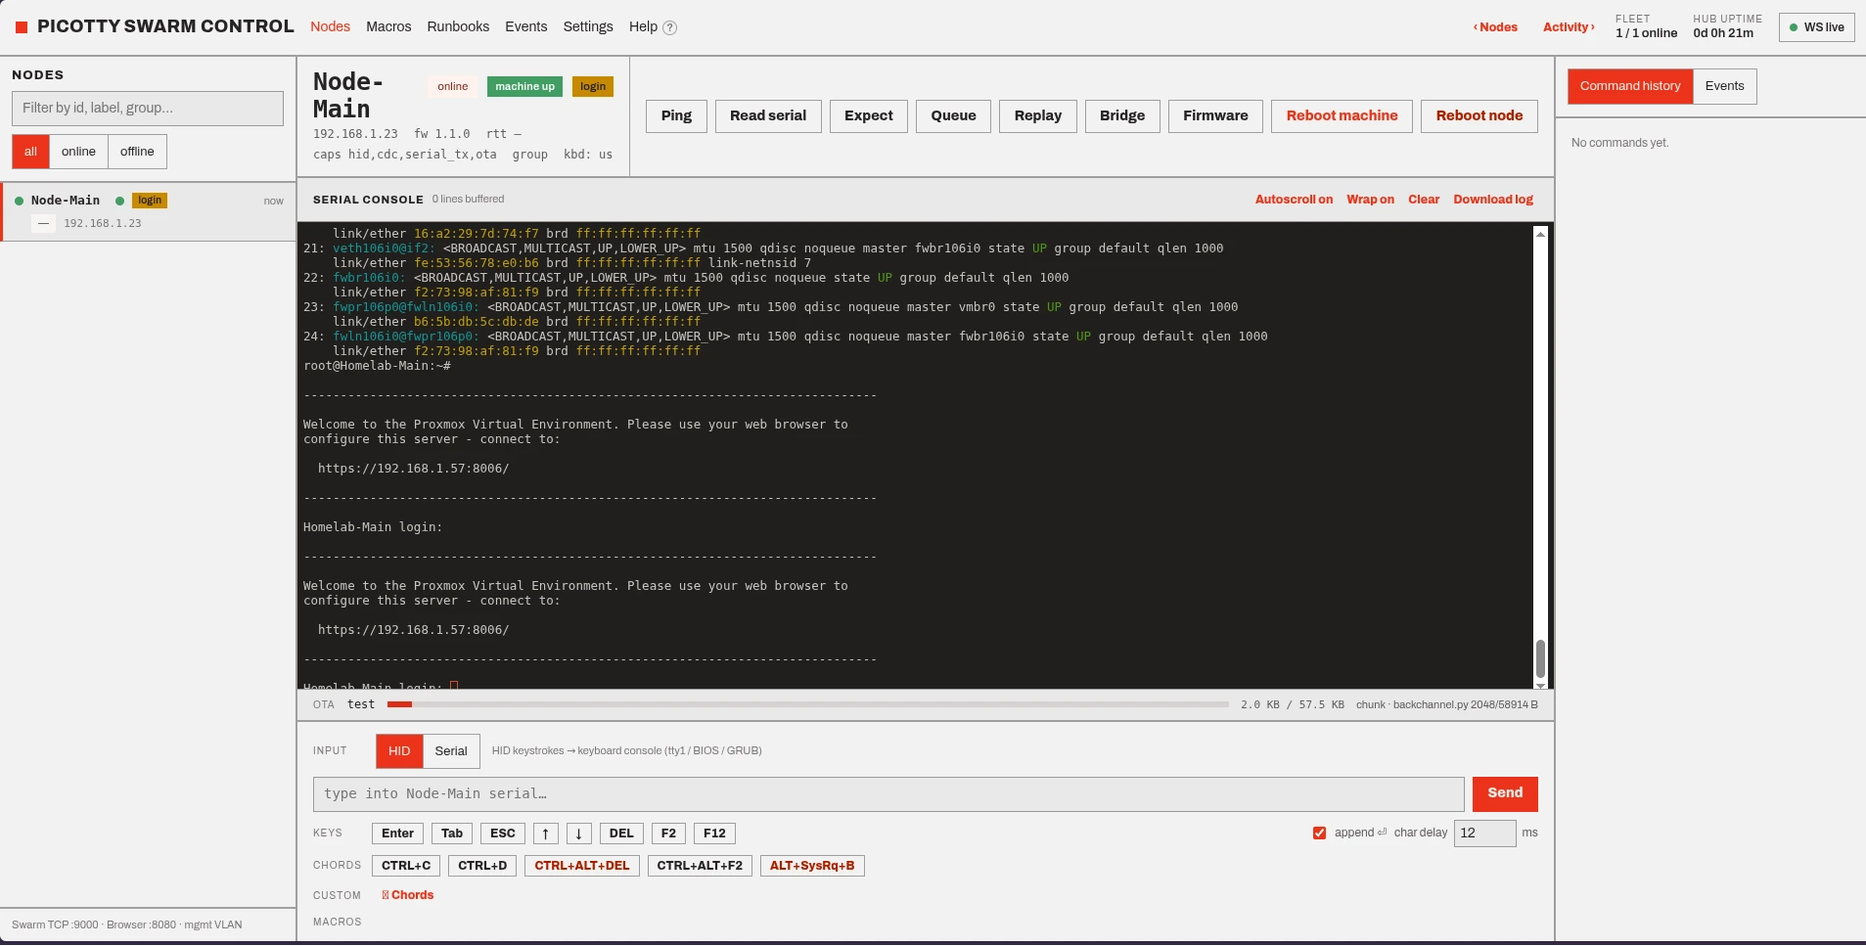Open the Settings menu

pyautogui.click(x=588, y=26)
